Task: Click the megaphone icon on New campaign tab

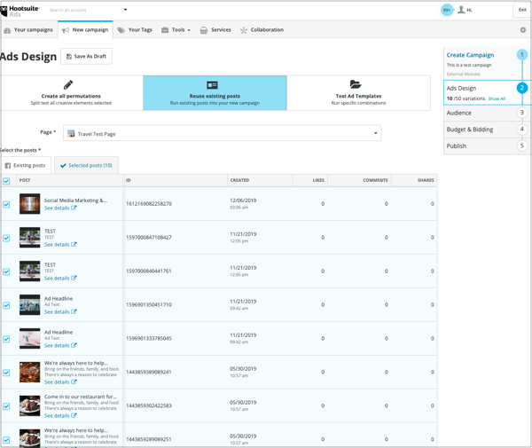Action: coord(66,30)
